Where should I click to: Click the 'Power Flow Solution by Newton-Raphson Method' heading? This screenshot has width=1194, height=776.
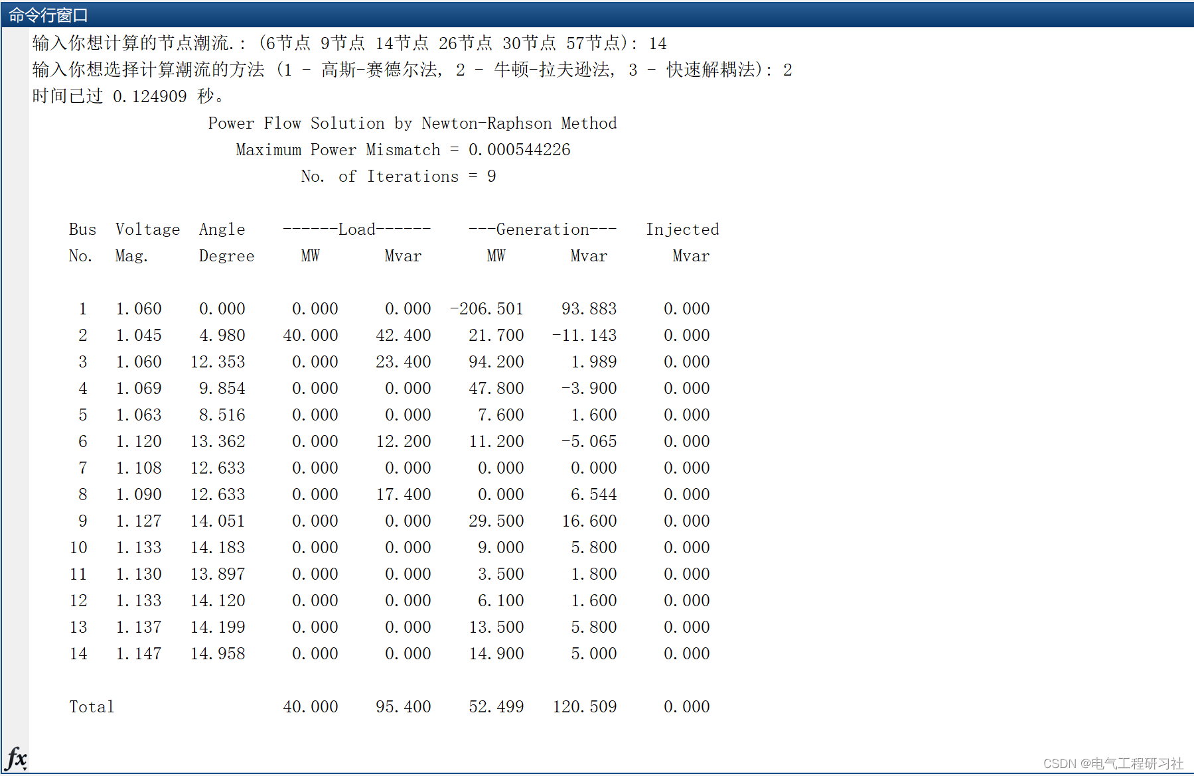pos(412,123)
